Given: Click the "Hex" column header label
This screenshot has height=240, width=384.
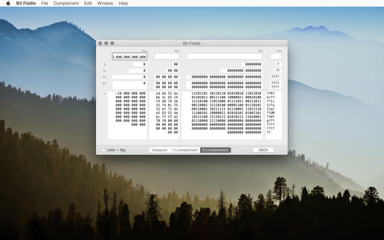Looking at the screenshot, I should (177, 51).
